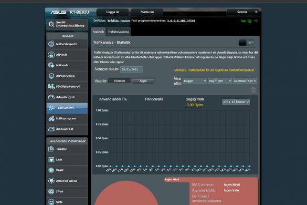The width and height of the screenshot is (307, 205).
Task: Click the Föräldrakontroll family icon
Action: click(x=51, y=87)
